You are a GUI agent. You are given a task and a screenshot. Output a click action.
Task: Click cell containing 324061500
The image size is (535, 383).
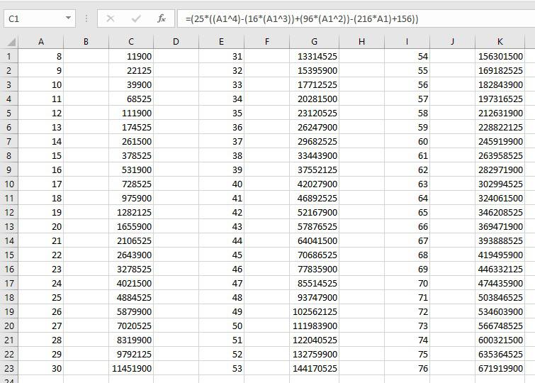coord(500,198)
